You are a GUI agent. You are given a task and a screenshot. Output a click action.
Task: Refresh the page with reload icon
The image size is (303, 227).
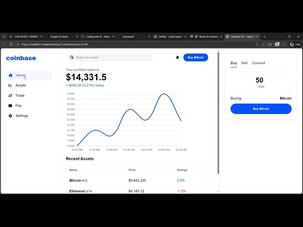tap(11, 44)
